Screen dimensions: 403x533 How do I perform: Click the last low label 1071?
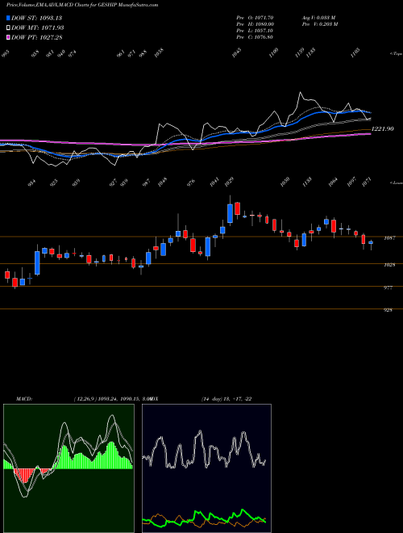368,181
